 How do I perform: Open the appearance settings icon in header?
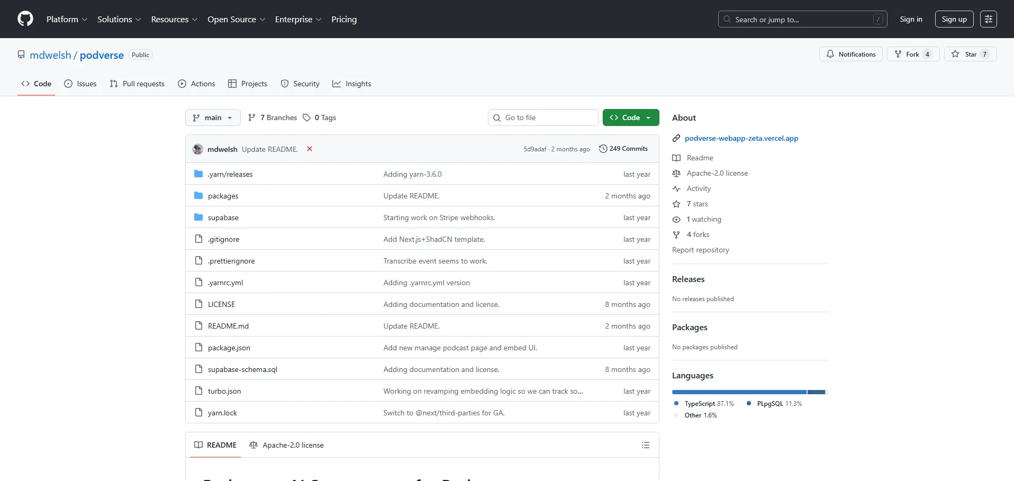click(988, 19)
